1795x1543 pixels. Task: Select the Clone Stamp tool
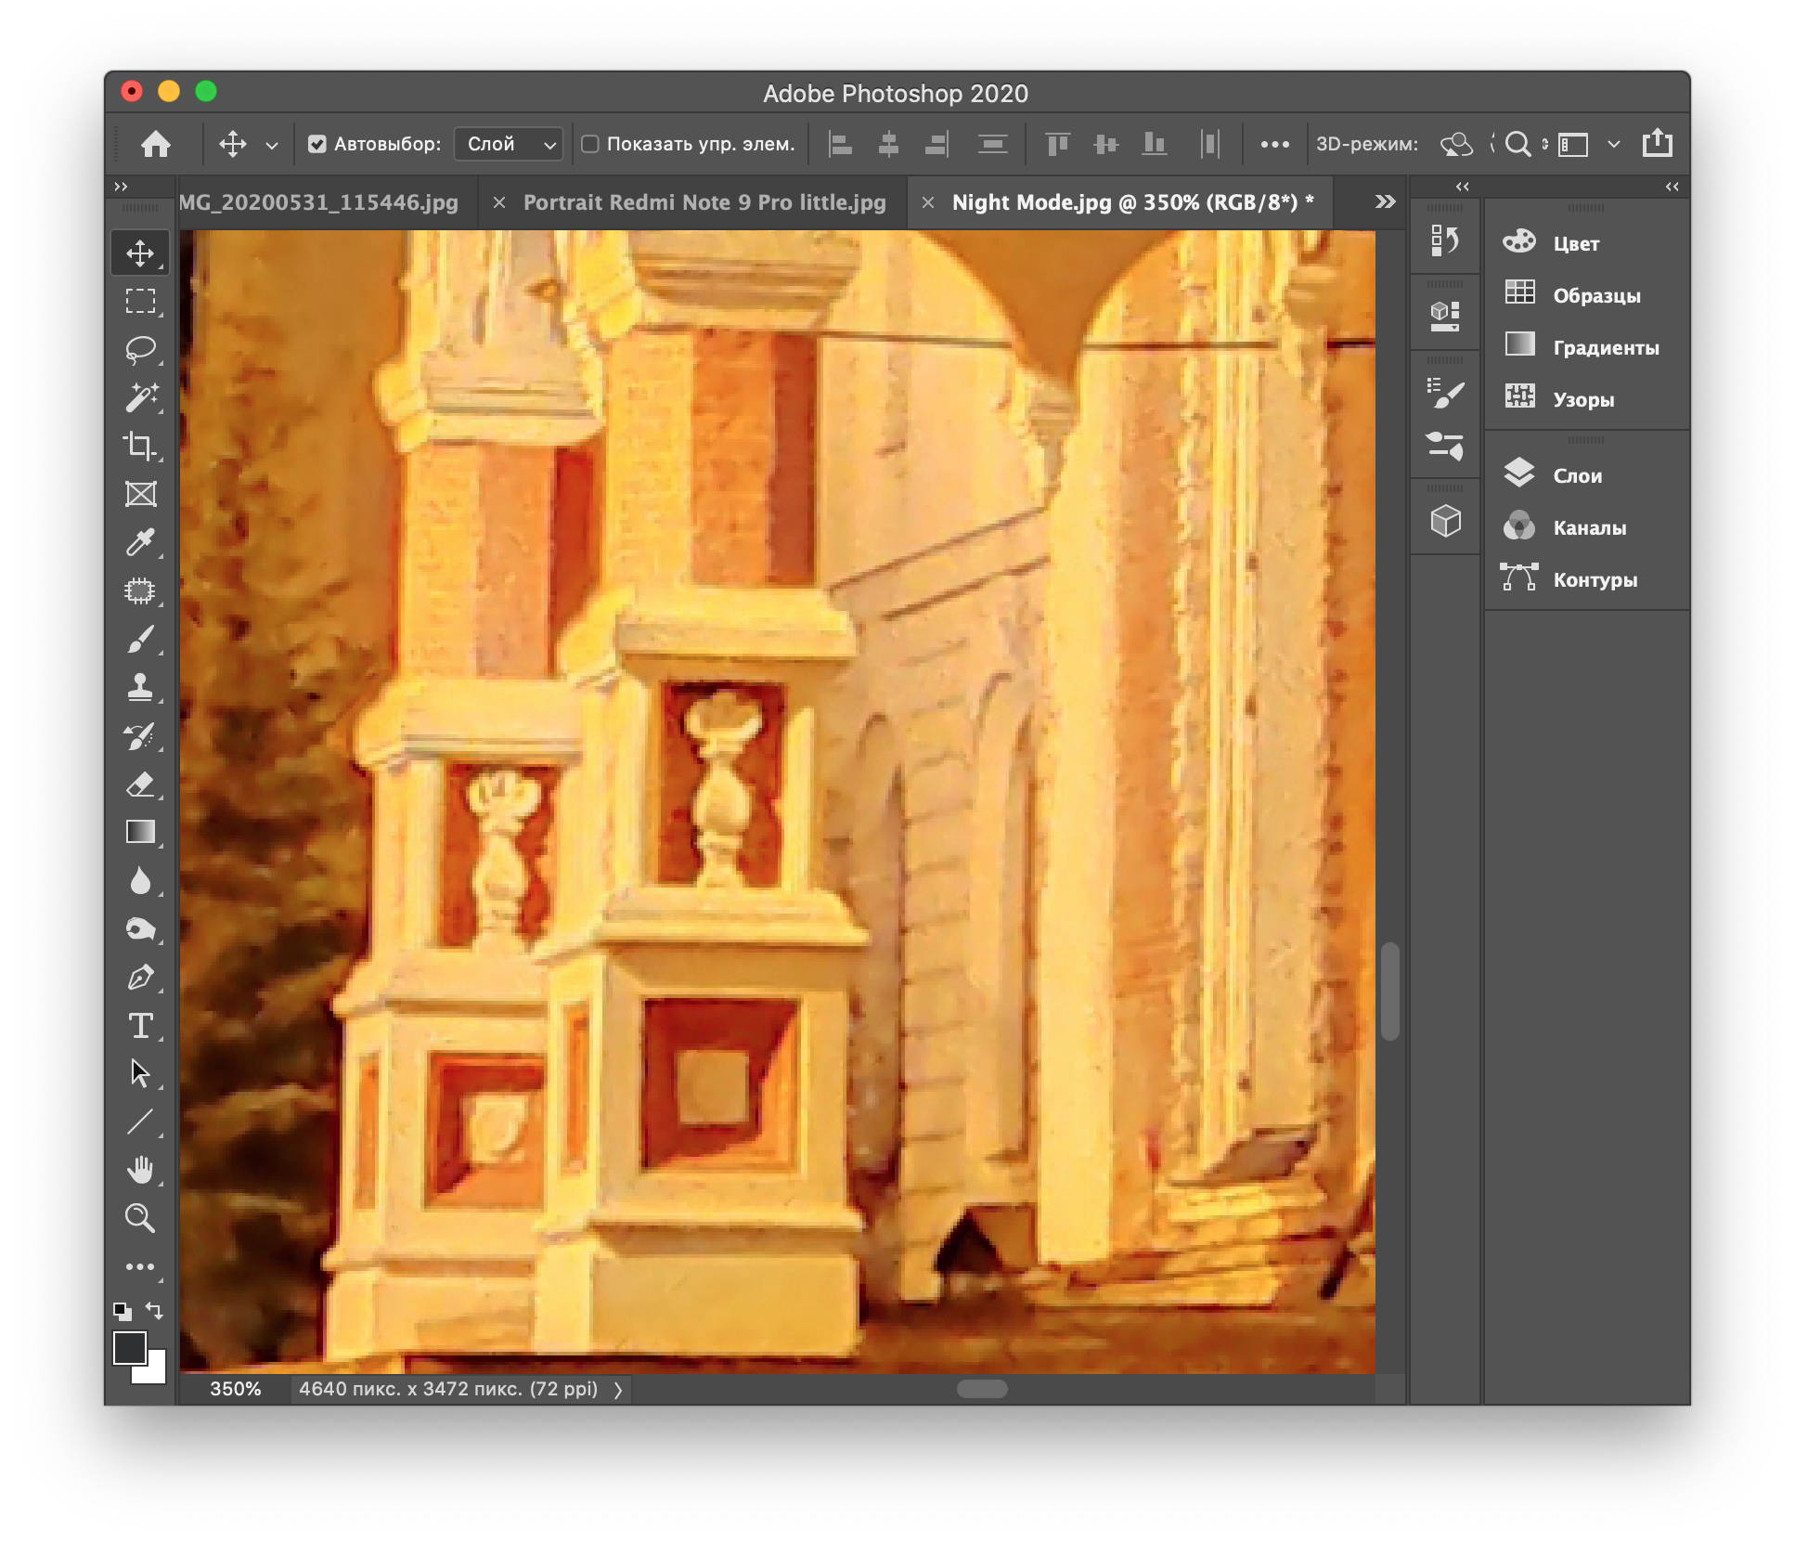(140, 687)
